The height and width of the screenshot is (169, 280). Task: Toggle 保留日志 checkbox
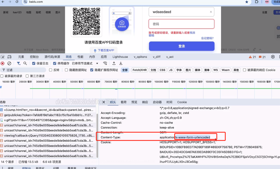(x=34, y=63)
